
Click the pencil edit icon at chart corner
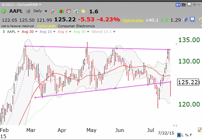pyautogui.click(x=200, y=129)
